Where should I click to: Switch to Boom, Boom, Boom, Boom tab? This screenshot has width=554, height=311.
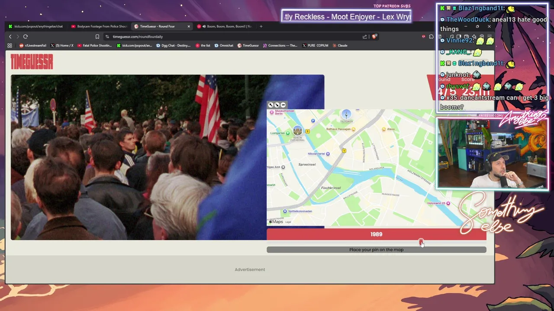pyautogui.click(x=225, y=26)
